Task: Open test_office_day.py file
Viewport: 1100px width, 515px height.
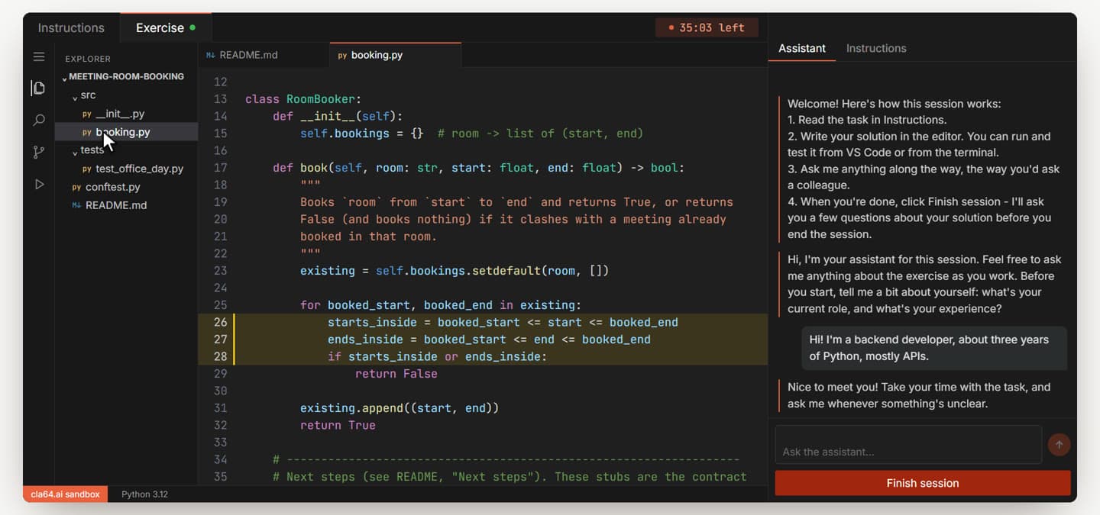Action: click(127, 169)
